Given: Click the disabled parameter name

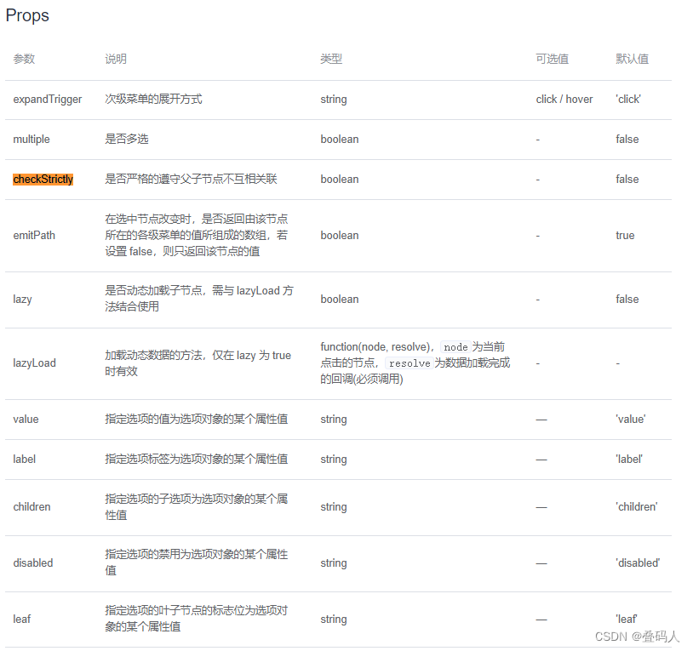Looking at the screenshot, I should pos(31,562).
